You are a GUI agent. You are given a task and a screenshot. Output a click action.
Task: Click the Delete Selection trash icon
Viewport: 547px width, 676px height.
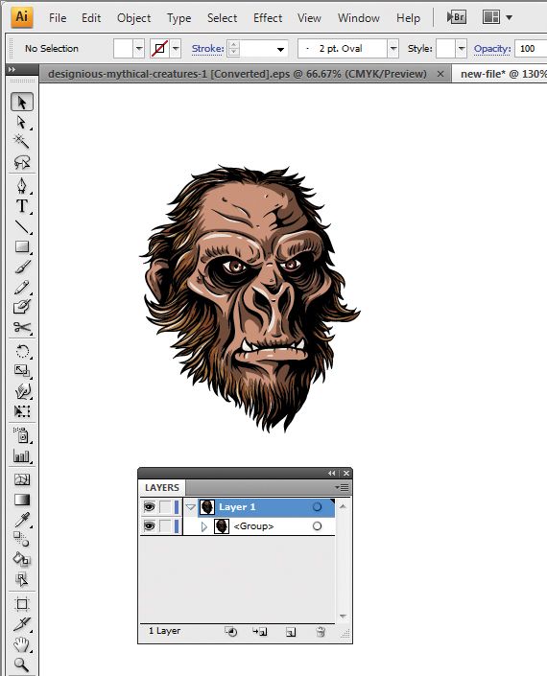point(321,632)
